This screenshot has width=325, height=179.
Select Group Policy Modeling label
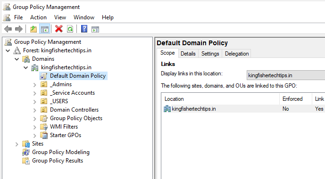coord(61,152)
